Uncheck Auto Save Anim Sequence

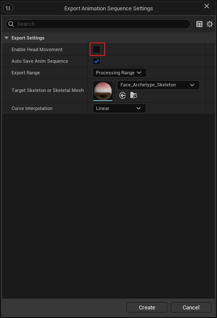click(96, 61)
